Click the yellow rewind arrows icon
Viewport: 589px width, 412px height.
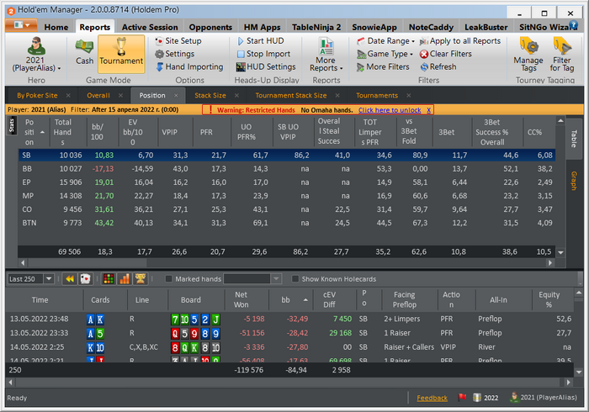[70, 279]
